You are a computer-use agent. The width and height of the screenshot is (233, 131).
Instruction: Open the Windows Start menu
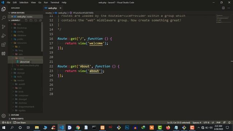coord(4,128)
